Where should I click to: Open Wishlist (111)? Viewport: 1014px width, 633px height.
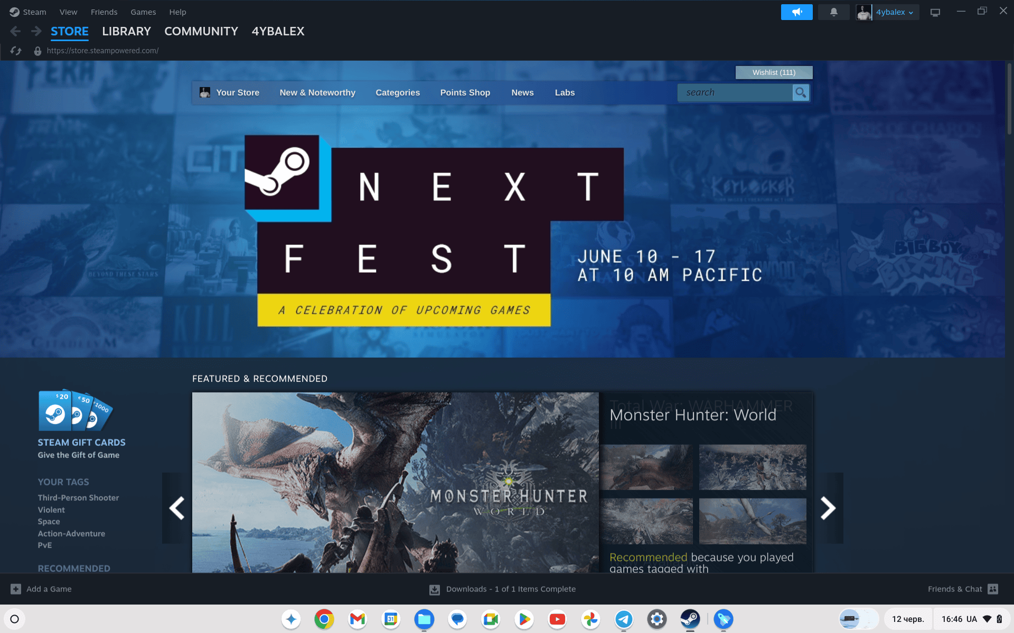pos(774,72)
